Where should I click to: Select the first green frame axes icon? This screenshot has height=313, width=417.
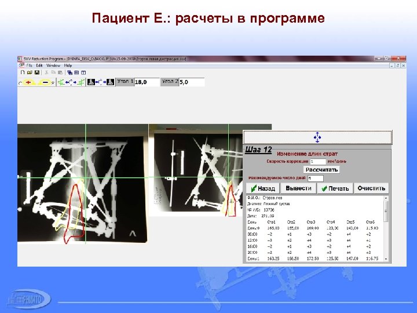tap(61, 82)
